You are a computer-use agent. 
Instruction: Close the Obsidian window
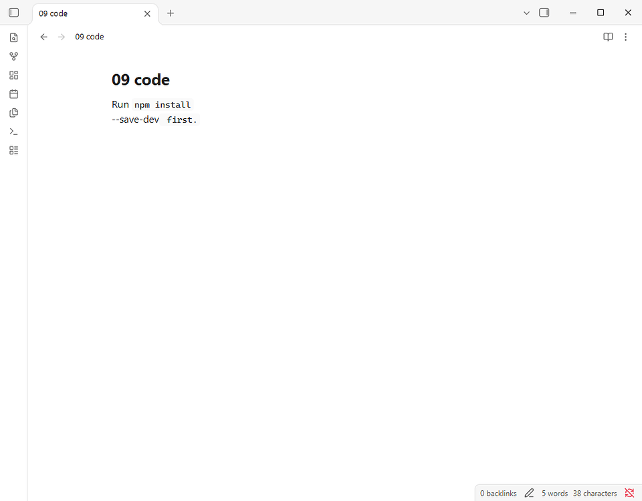[628, 13]
